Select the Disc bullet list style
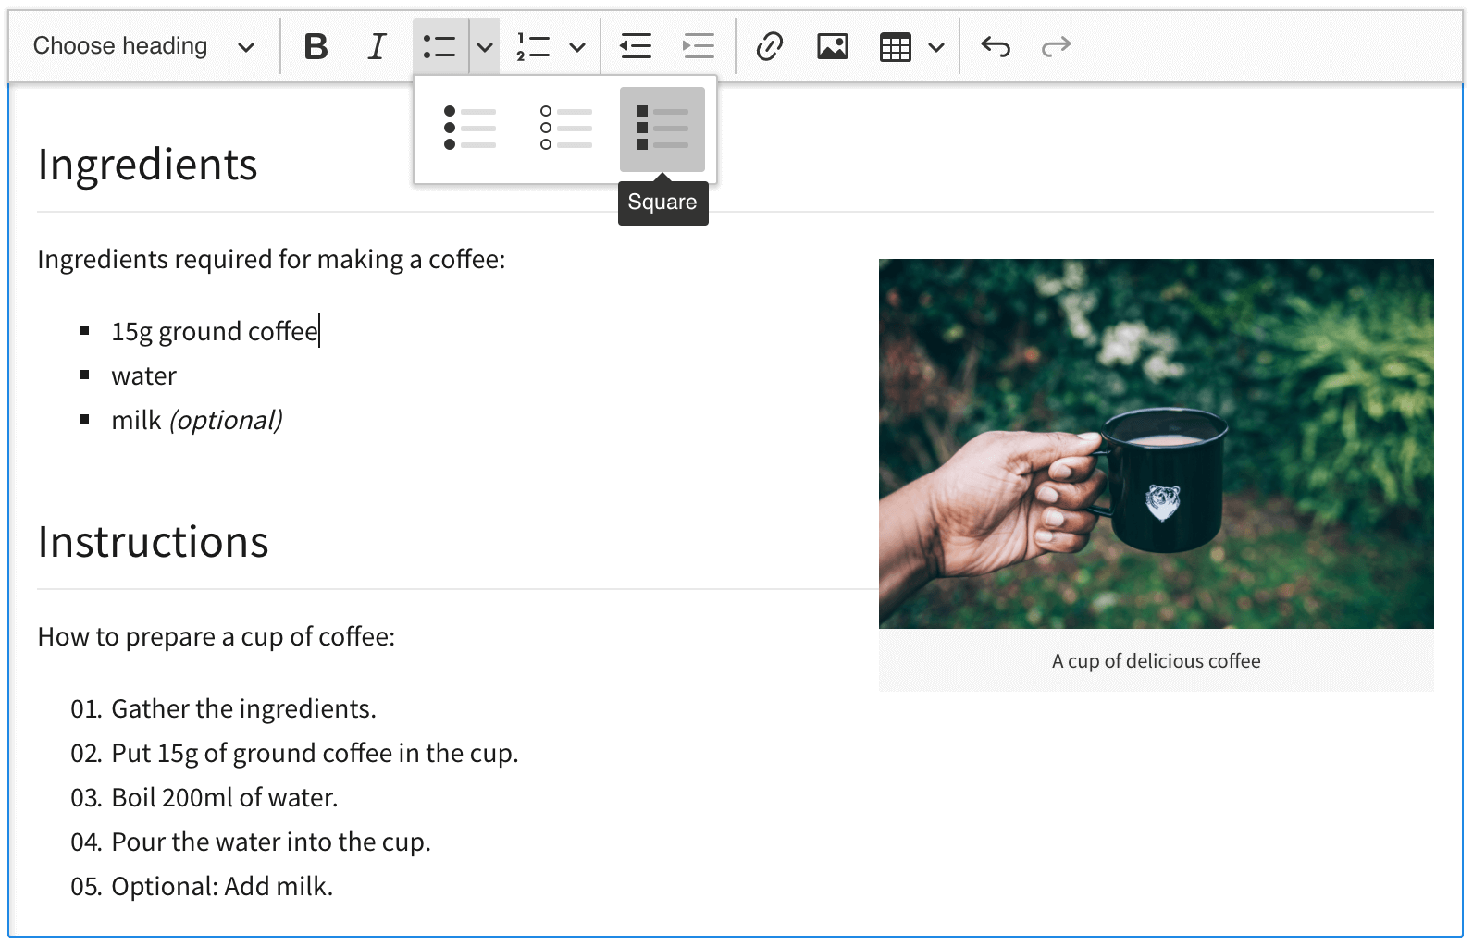The image size is (1473, 947). pyautogui.click(x=470, y=129)
